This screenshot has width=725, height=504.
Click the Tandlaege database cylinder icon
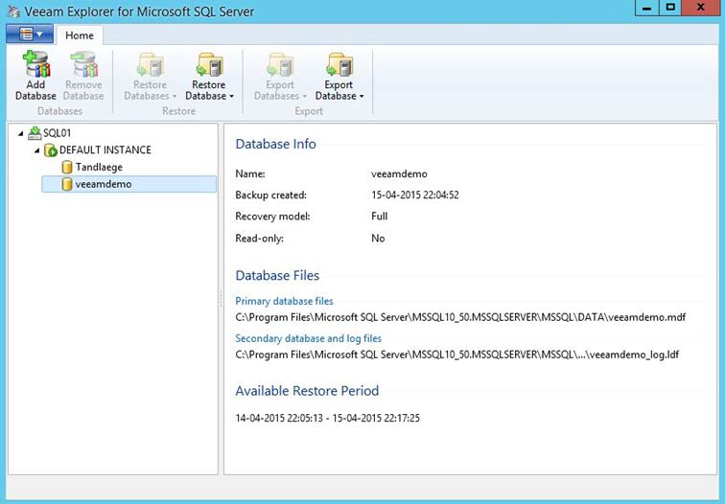tap(67, 168)
